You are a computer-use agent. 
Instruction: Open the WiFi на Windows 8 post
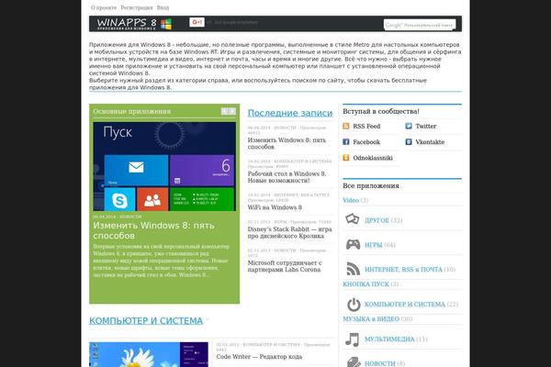(x=275, y=207)
